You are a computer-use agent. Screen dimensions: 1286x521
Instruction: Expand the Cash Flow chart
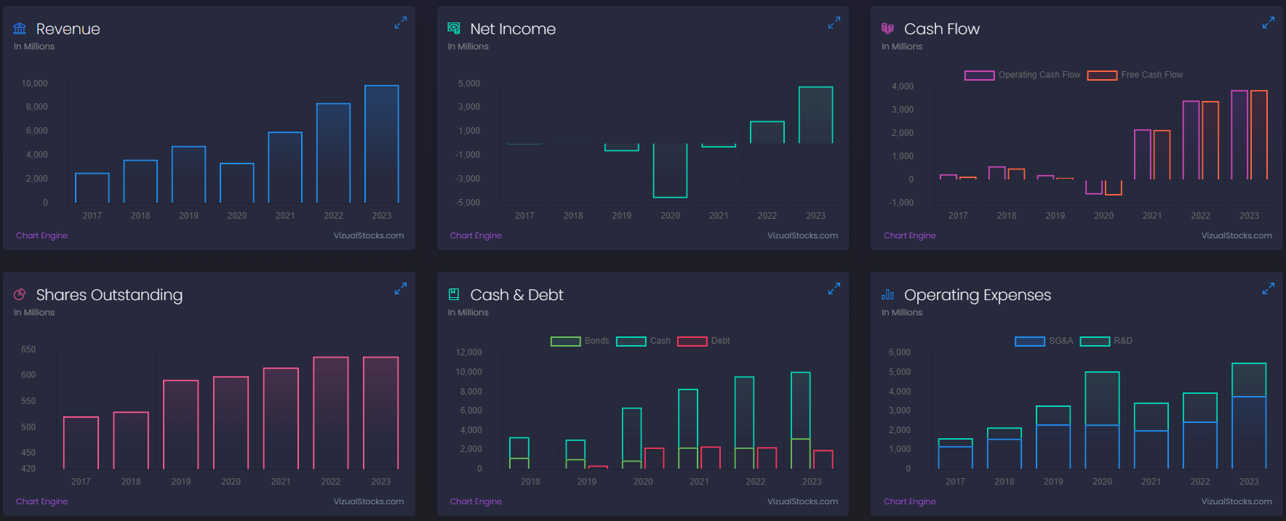tap(1269, 23)
